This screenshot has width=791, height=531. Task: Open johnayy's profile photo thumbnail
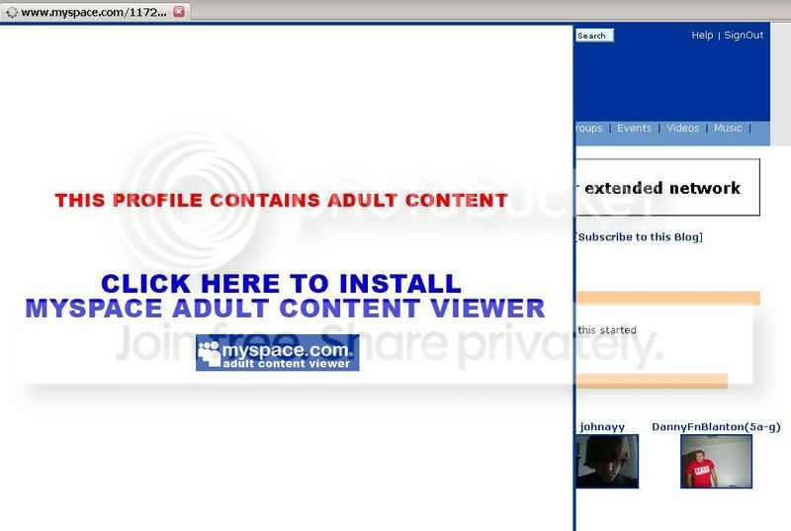pyautogui.click(x=607, y=462)
